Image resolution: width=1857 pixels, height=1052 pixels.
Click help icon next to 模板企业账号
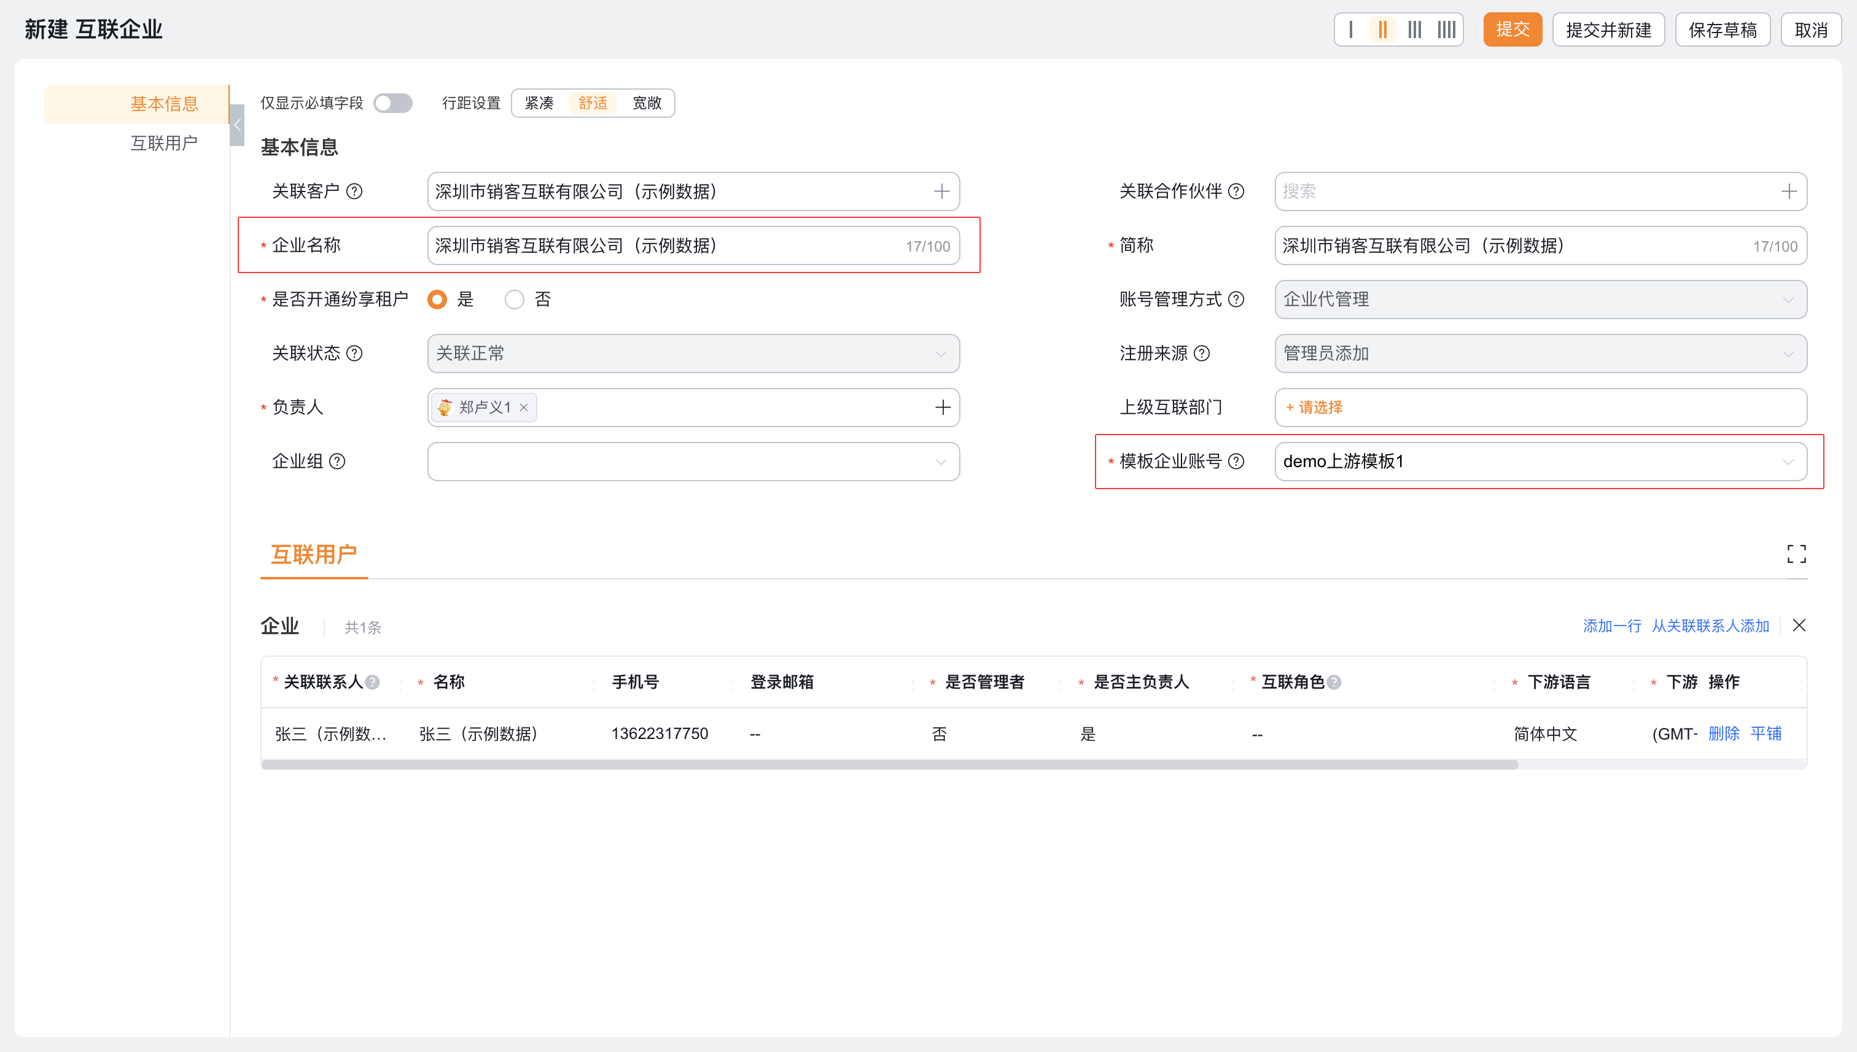coord(1236,461)
